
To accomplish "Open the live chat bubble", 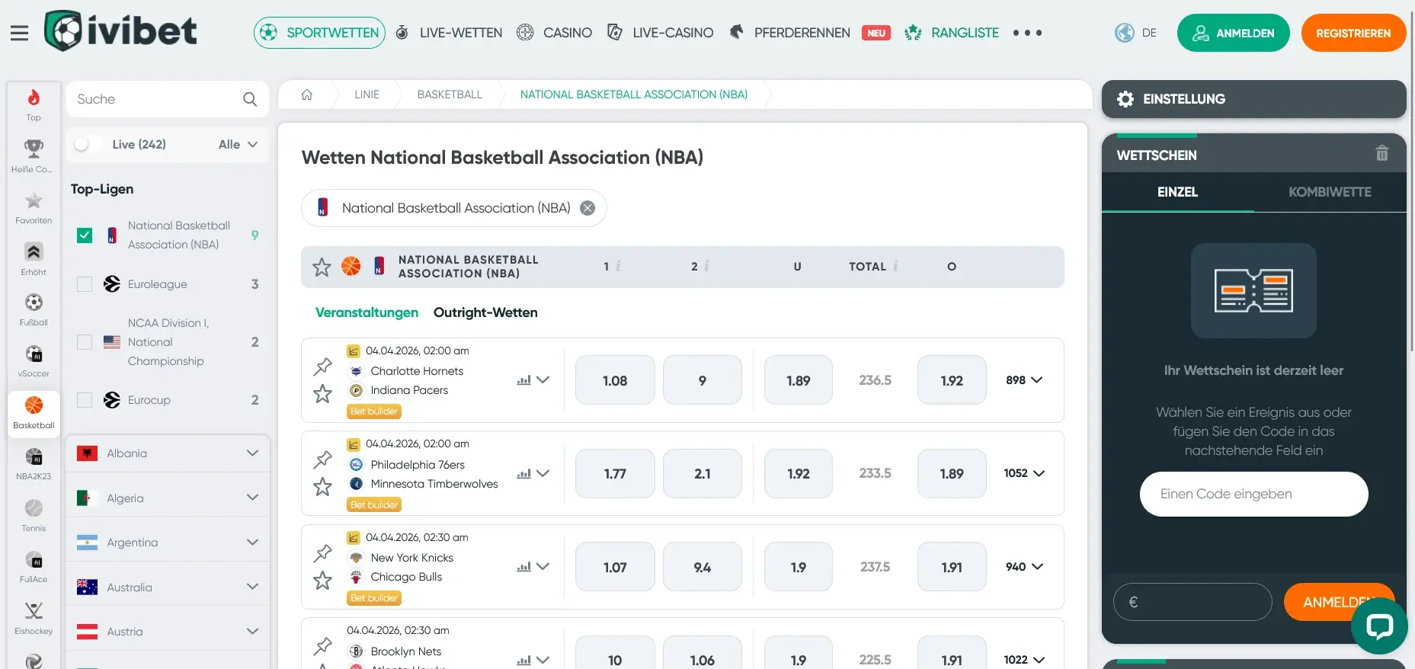I will (1379, 626).
